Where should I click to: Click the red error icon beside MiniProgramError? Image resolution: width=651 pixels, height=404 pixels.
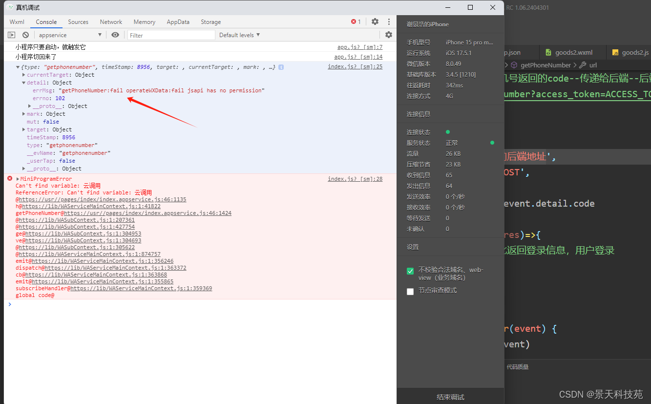pos(10,179)
